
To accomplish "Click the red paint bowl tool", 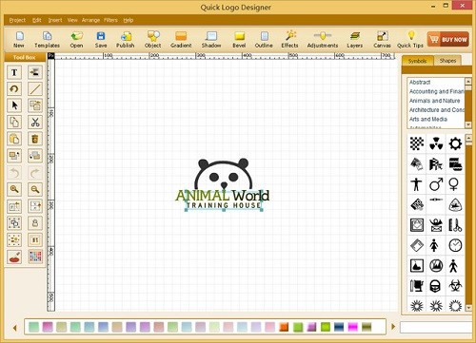I will pos(14,257).
